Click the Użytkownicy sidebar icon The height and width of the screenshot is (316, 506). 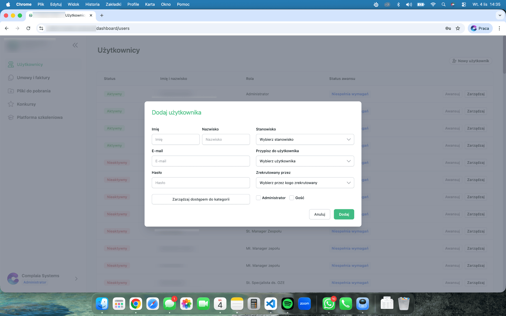coord(11,64)
